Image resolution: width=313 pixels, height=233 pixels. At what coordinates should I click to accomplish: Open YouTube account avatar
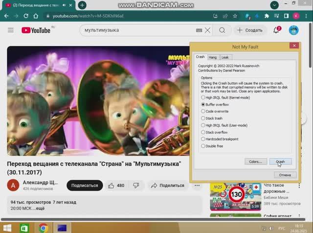click(294, 30)
